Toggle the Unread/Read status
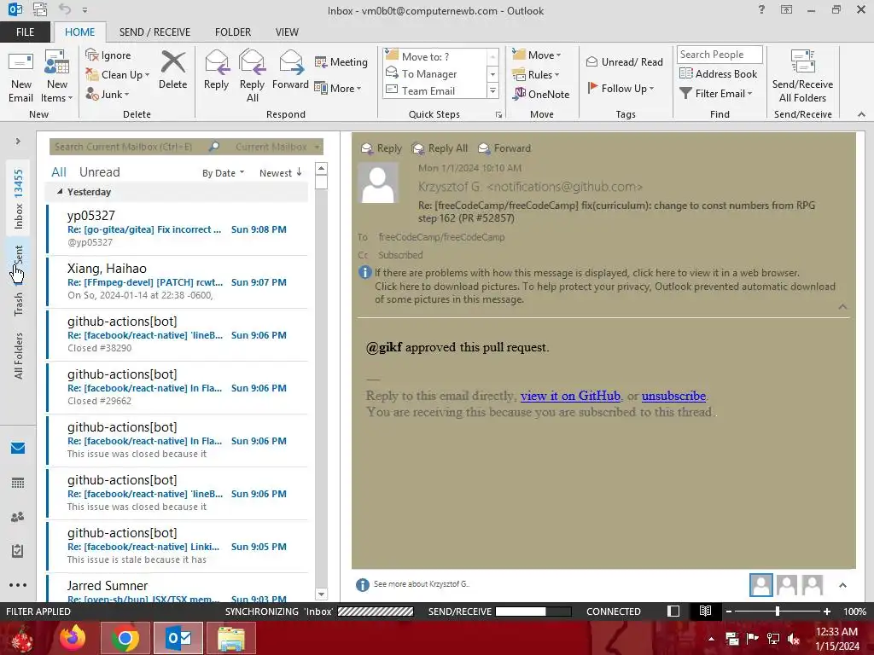874x655 pixels. click(624, 61)
